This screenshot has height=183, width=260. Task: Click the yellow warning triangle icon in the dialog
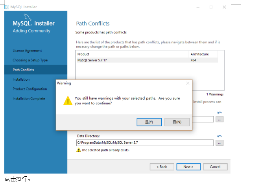68,100
